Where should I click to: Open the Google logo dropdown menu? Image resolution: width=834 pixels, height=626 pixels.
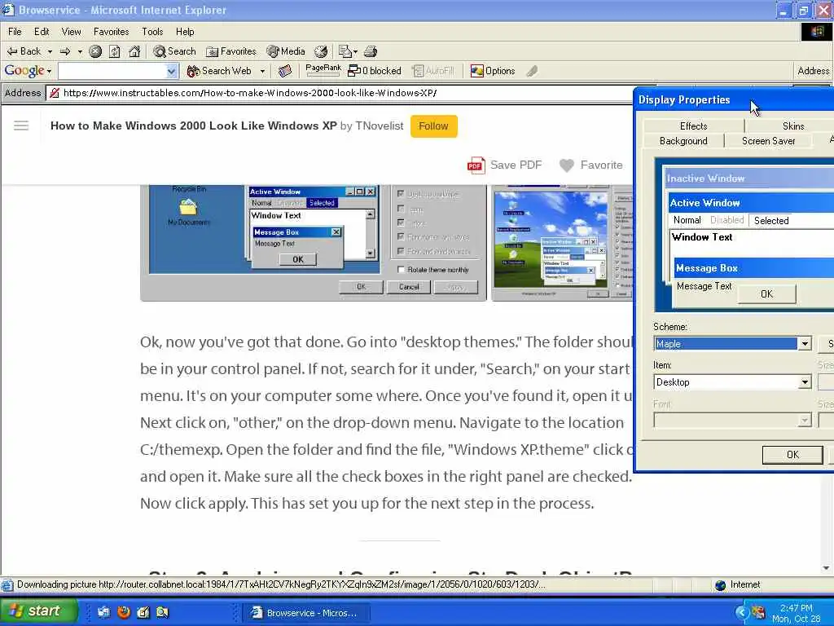(28, 71)
